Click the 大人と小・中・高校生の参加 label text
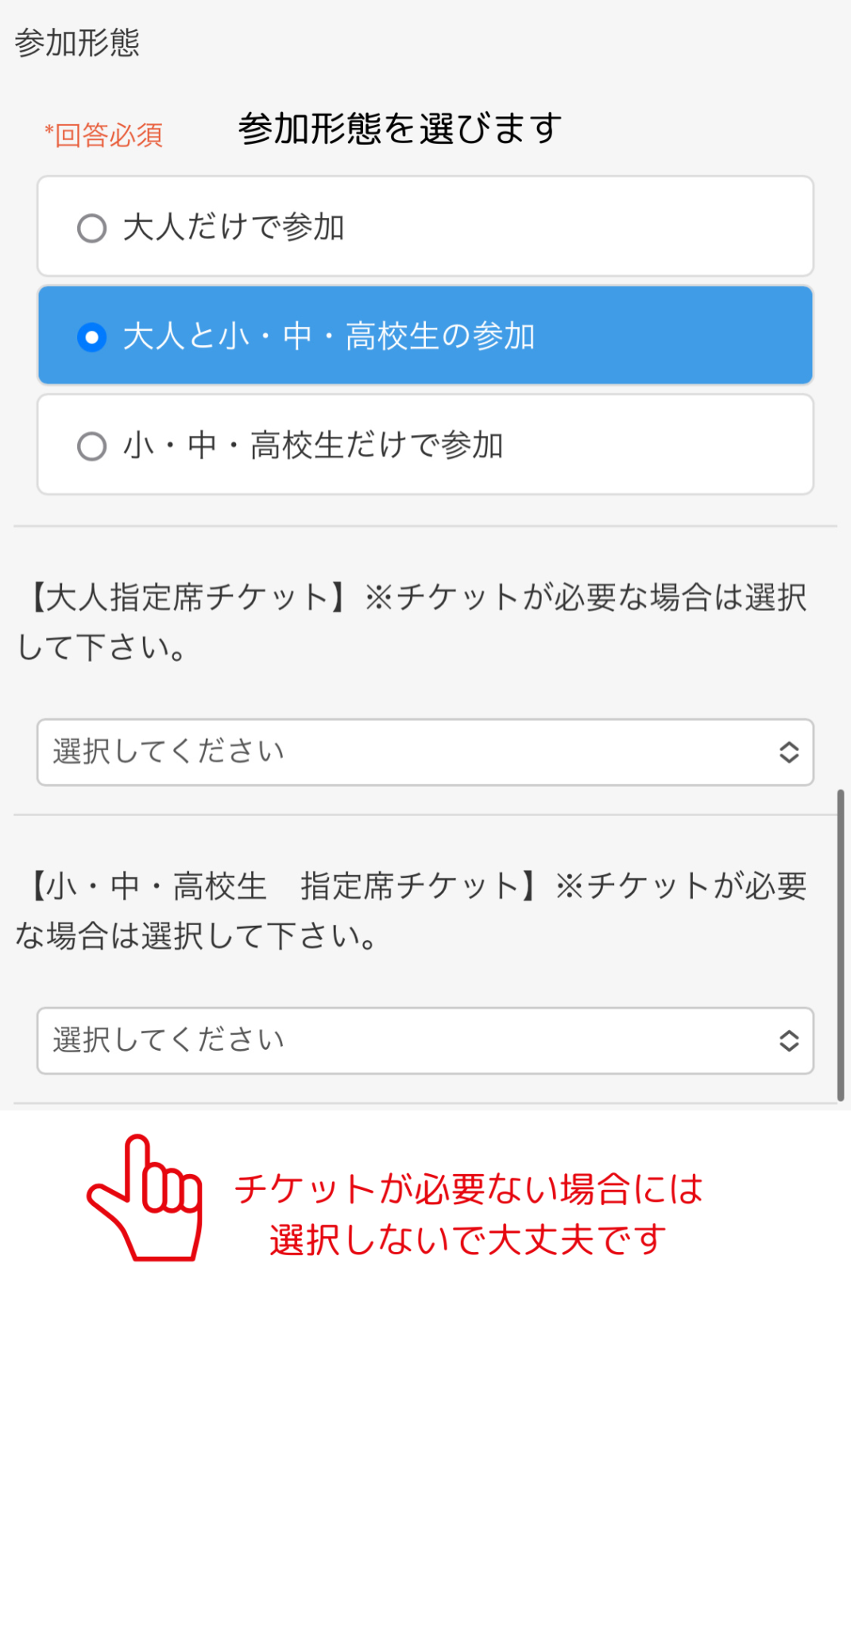Viewport: 851px width, 1629px height. (x=329, y=337)
